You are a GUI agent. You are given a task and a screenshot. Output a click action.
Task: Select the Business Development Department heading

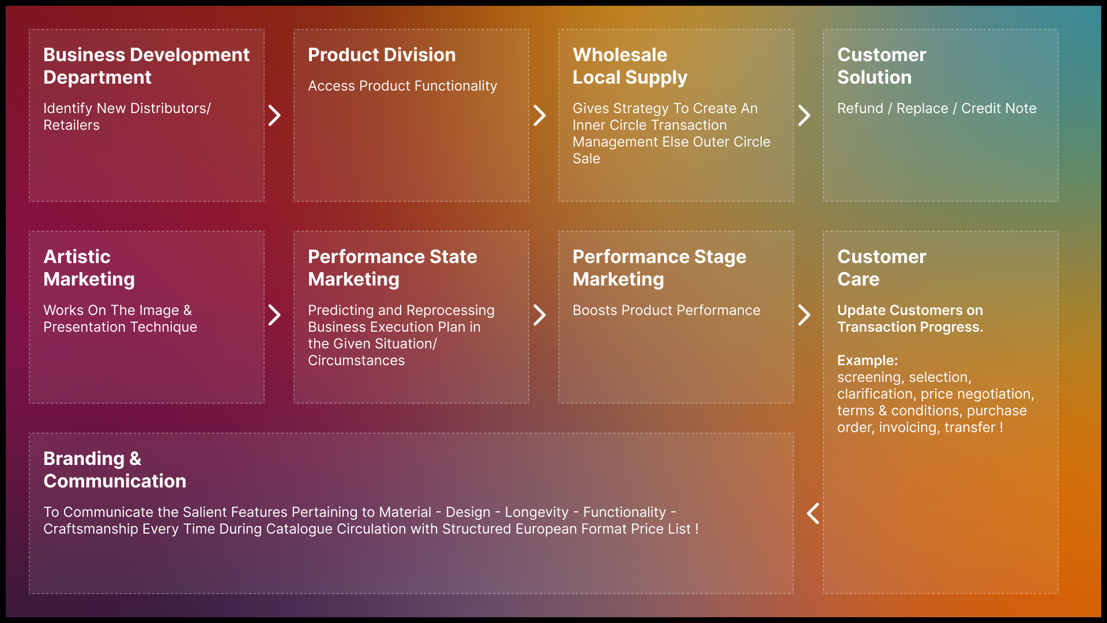click(146, 66)
